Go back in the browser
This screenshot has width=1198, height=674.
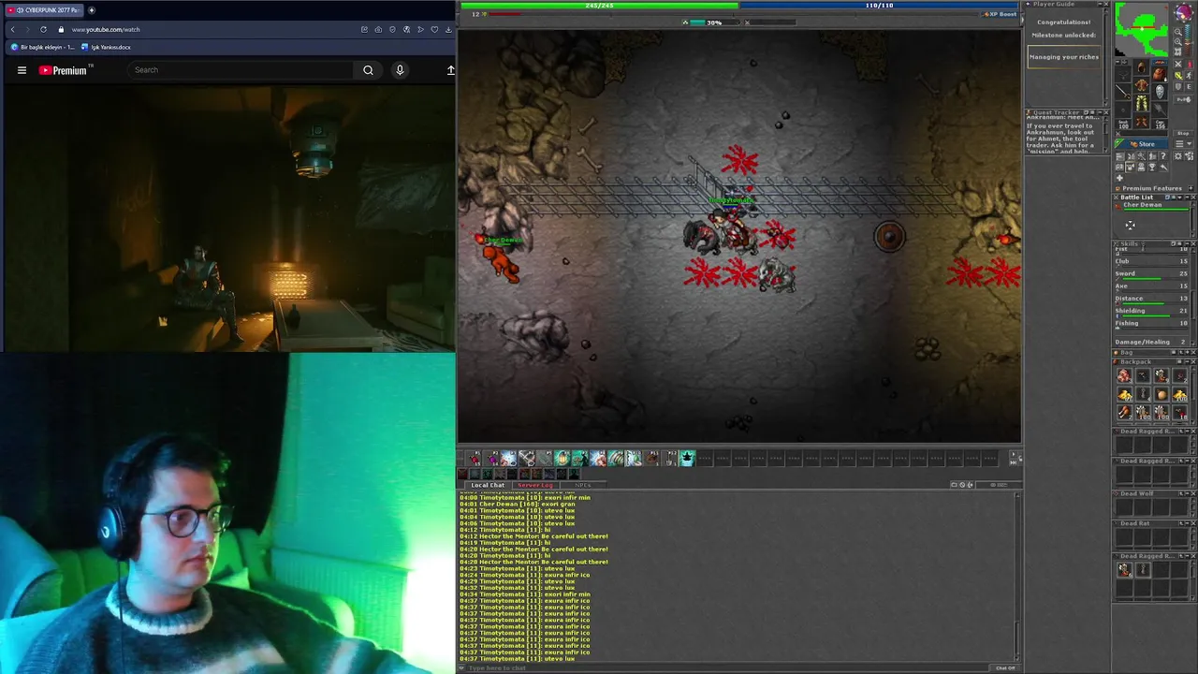click(12, 29)
